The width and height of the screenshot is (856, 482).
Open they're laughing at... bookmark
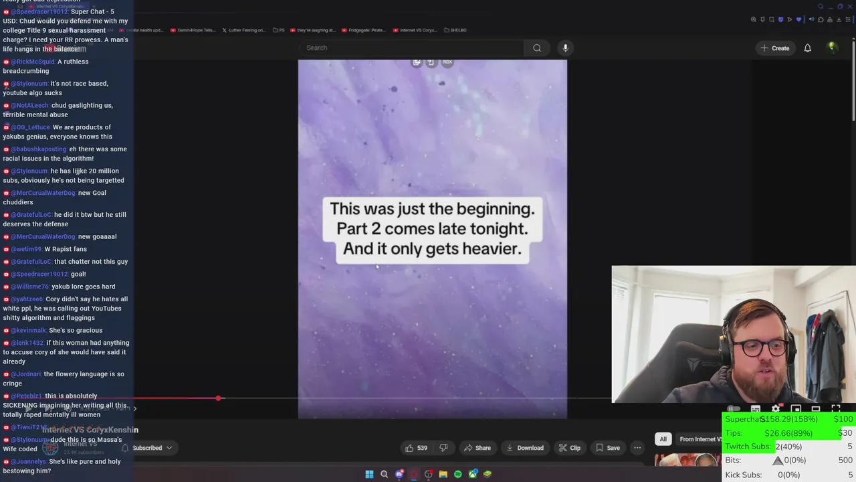coord(313,30)
